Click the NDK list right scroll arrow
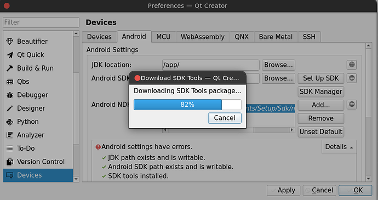 coord(292,130)
